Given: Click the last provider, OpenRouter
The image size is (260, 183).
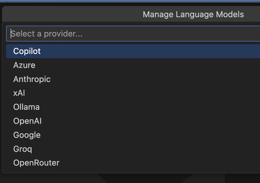Looking at the screenshot, I should [36, 163].
